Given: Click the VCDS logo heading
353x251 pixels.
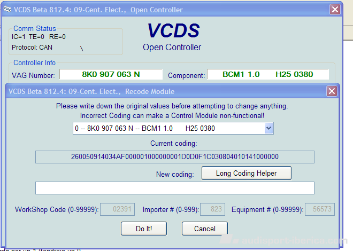Looking at the screenshot, I should pyautogui.click(x=173, y=30).
